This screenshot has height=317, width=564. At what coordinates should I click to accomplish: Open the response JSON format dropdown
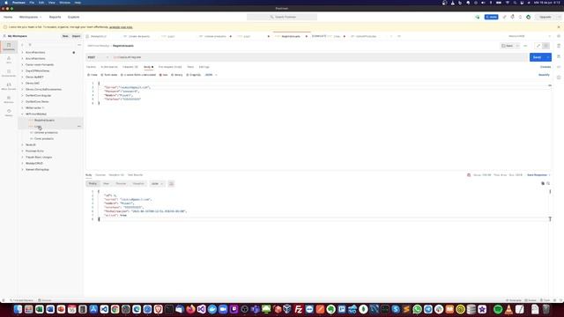pyautogui.click(x=157, y=184)
